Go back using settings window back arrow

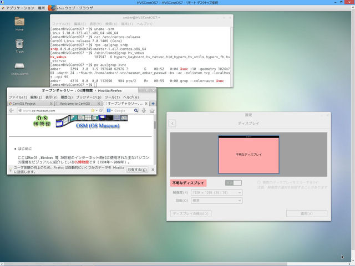pos(173,123)
